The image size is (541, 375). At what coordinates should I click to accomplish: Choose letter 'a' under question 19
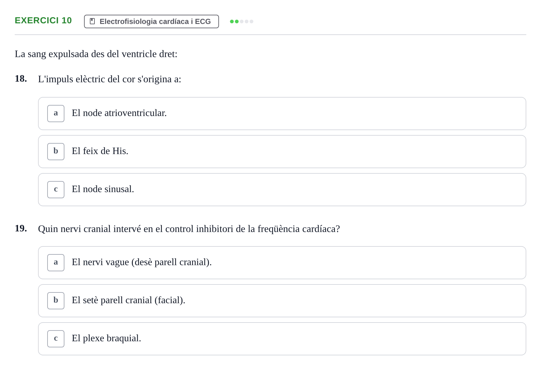click(x=56, y=263)
